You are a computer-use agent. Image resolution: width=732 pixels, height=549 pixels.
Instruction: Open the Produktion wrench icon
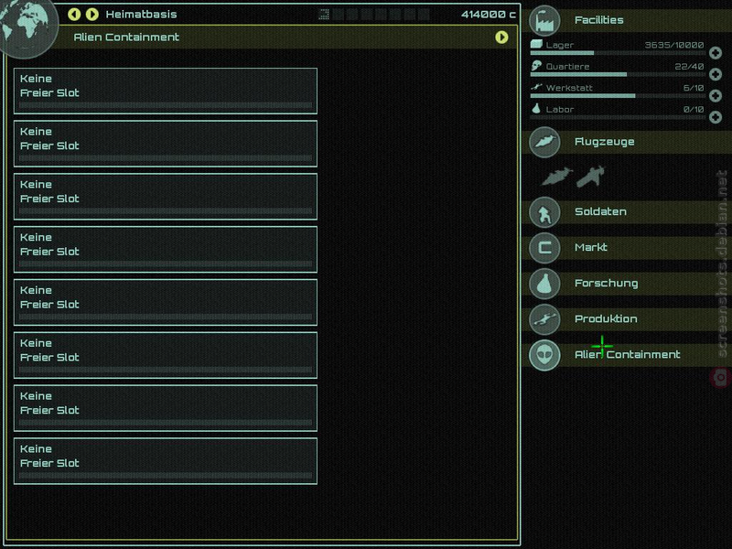pyautogui.click(x=544, y=318)
